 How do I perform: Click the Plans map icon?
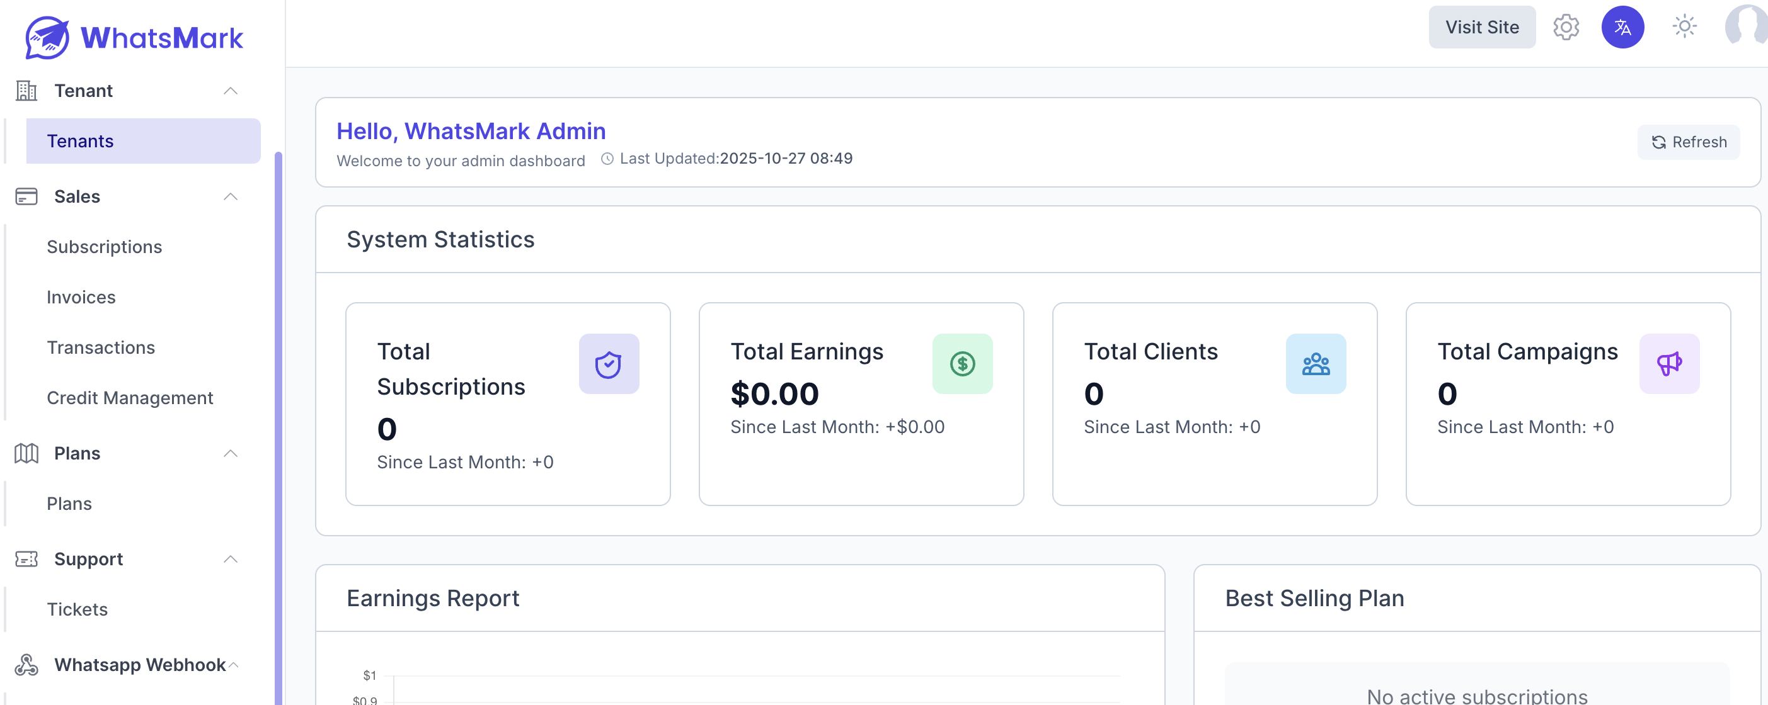coord(26,453)
